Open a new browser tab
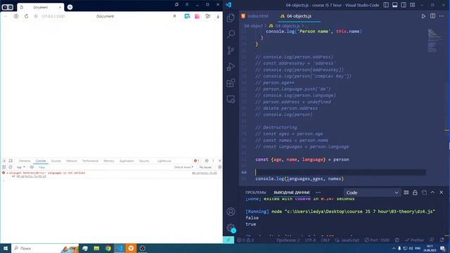Image resolution: width=450 pixels, height=253 pixels. tap(70, 7)
